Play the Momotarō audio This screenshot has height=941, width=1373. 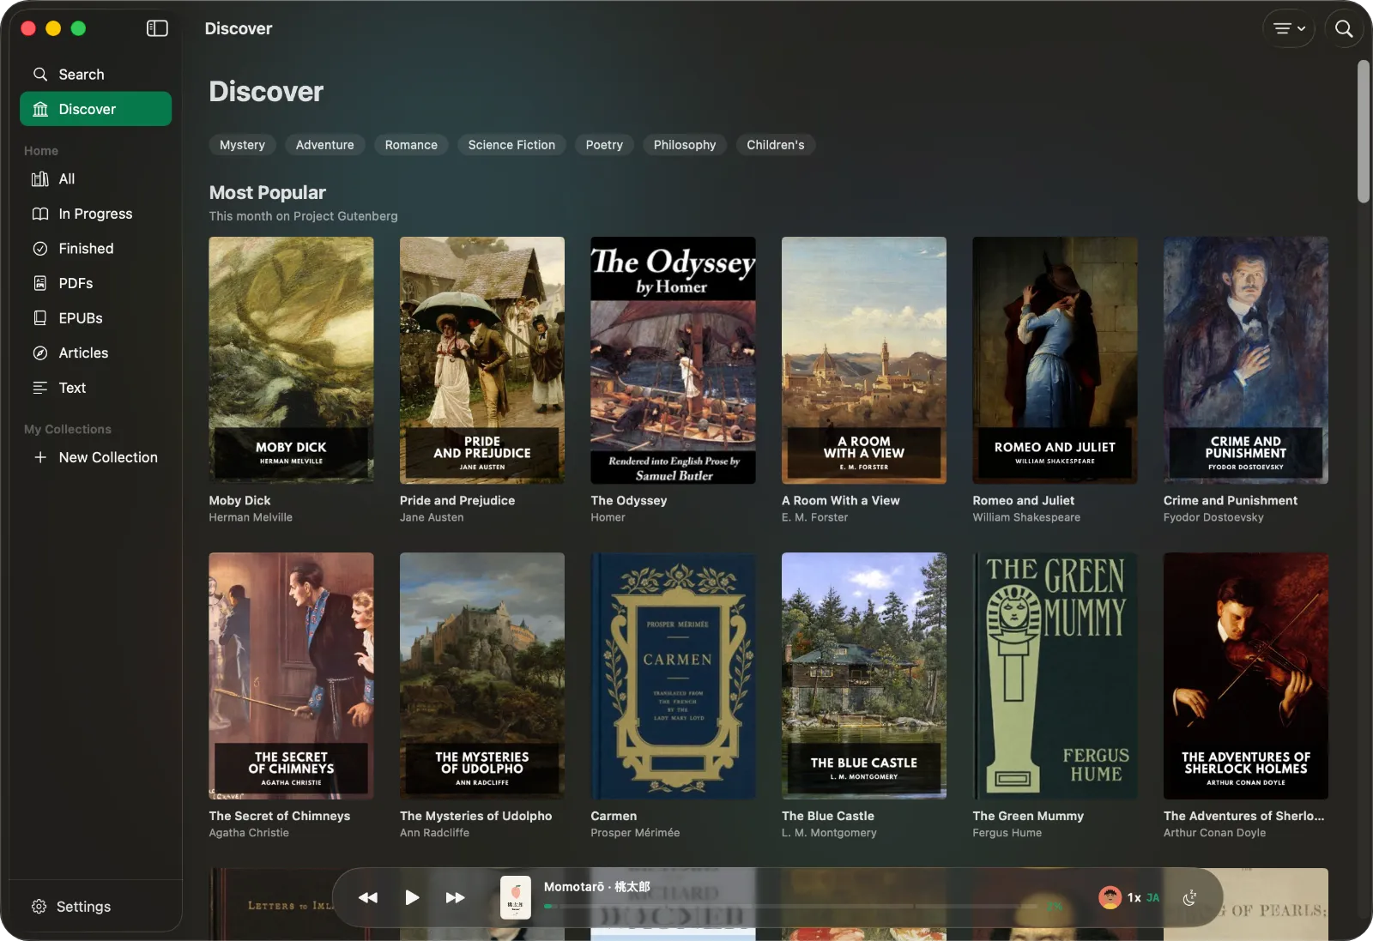pos(412,897)
